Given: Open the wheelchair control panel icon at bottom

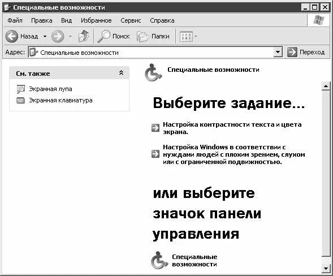Looking at the screenshot, I should pos(159,260).
